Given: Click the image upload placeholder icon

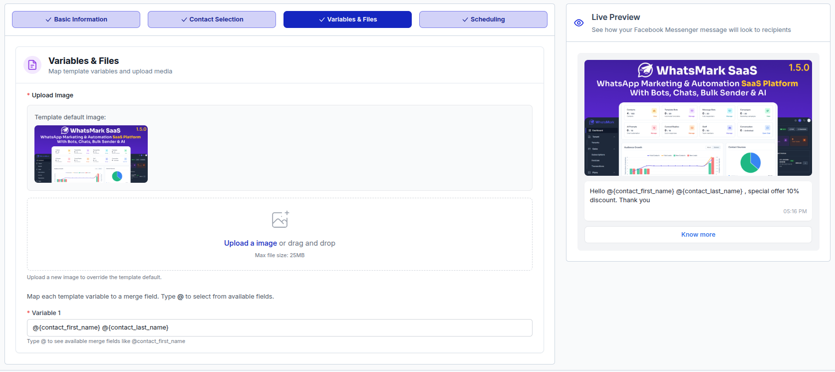Looking at the screenshot, I should click(x=280, y=219).
